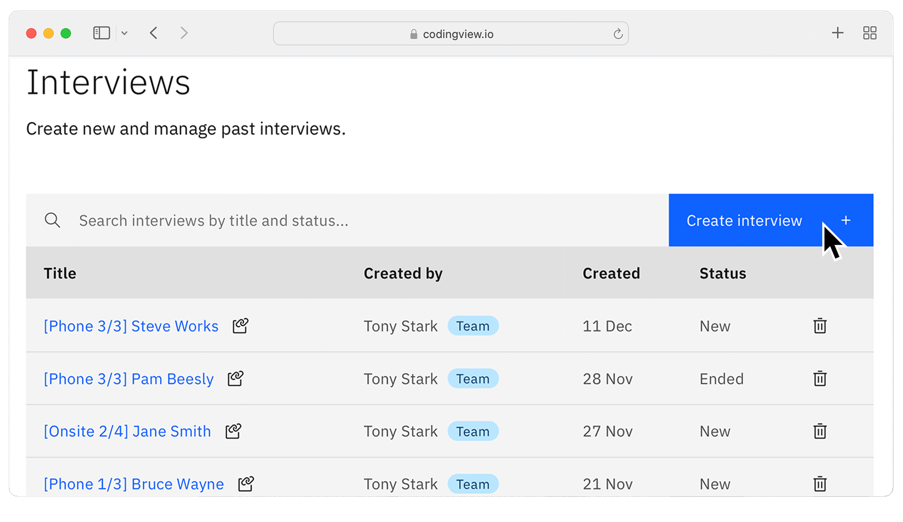Select the 21 Nov created date
Image resolution: width=903 pixels, height=522 pixels.
pos(608,484)
